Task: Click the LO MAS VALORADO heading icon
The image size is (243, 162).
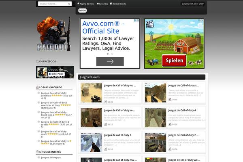Action: point(37,87)
